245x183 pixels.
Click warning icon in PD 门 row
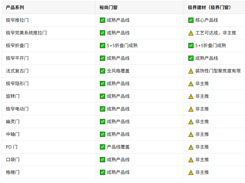(191, 147)
